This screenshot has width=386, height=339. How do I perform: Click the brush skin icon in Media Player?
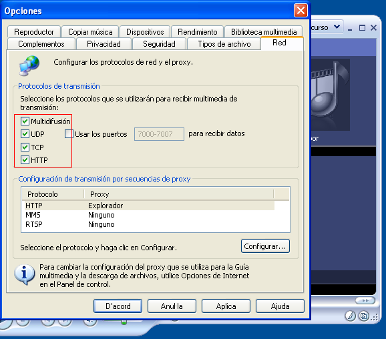351,316
